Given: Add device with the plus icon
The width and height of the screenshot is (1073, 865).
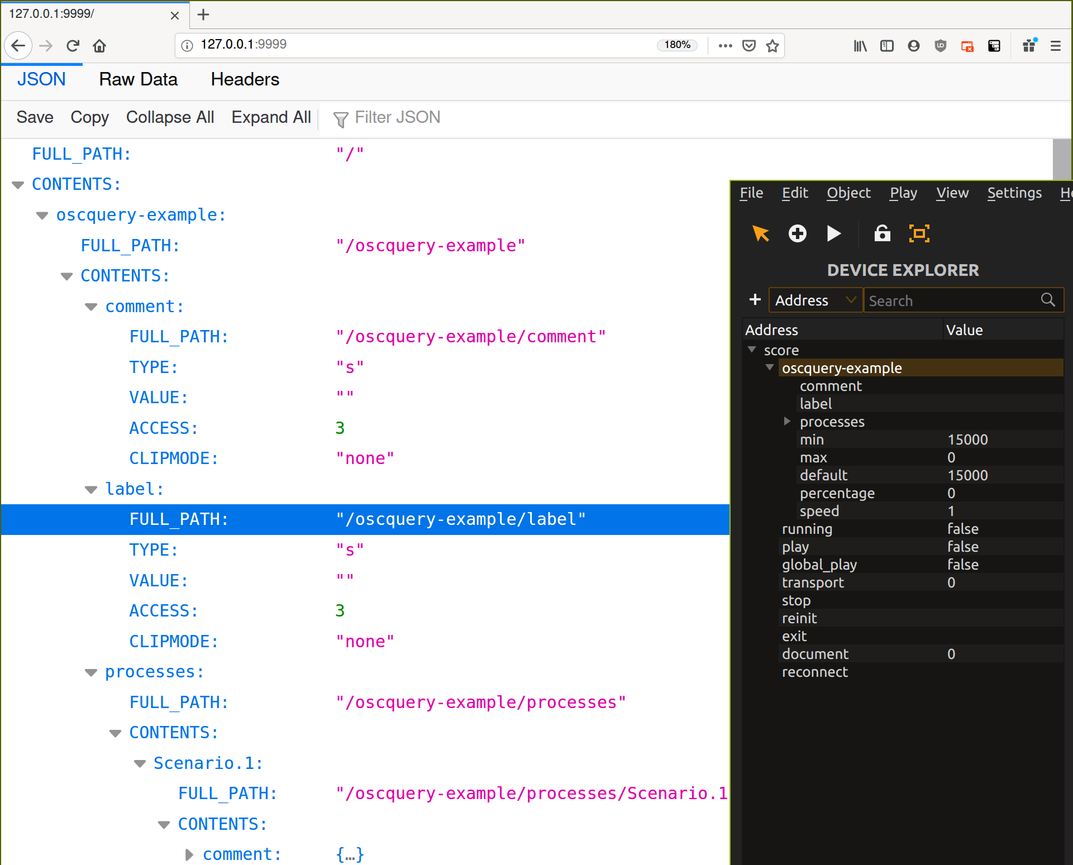Looking at the screenshot, I should [x=755, y=300].
